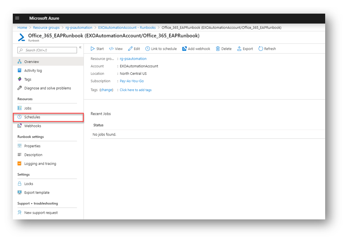Select the Description label in sidebar
The image size is (352, 238).
[33, 155]
